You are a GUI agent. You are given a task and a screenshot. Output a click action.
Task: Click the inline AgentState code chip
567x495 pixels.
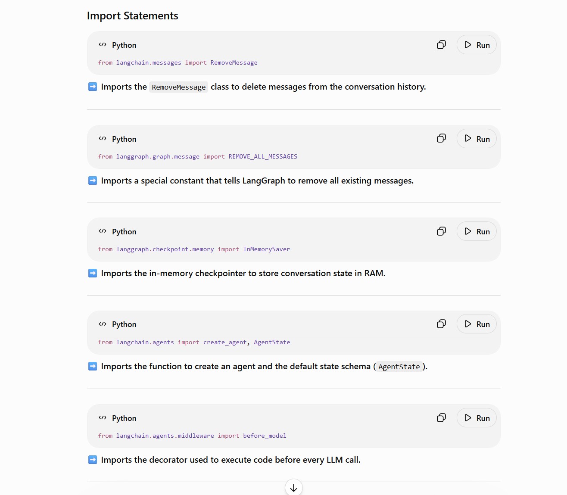click(x=399, y=367)
